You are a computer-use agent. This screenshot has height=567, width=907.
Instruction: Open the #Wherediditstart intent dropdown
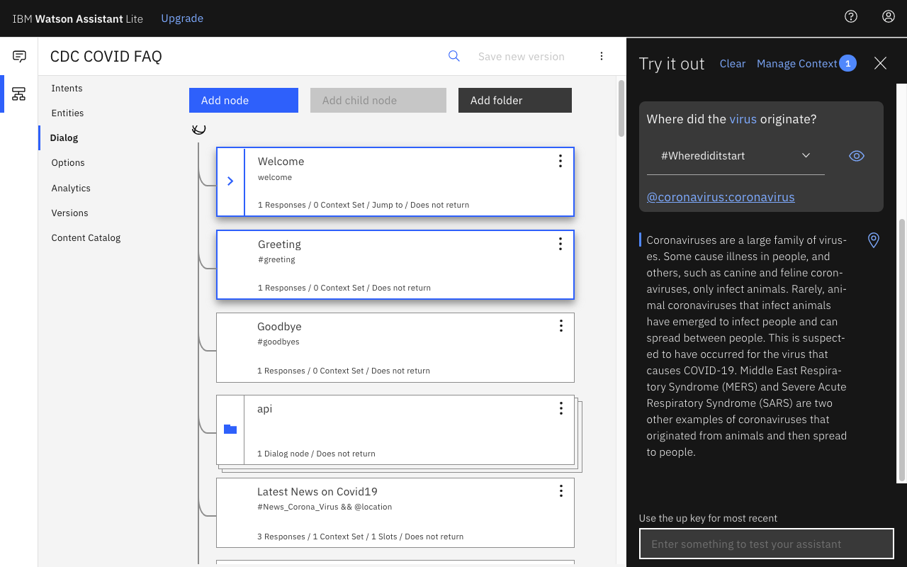[736, 156]
